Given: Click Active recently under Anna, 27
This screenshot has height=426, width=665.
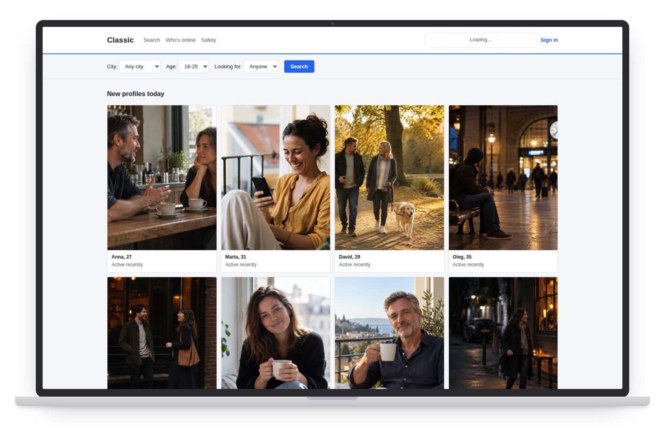Looking at the screenshot, I should click(127, 265).
